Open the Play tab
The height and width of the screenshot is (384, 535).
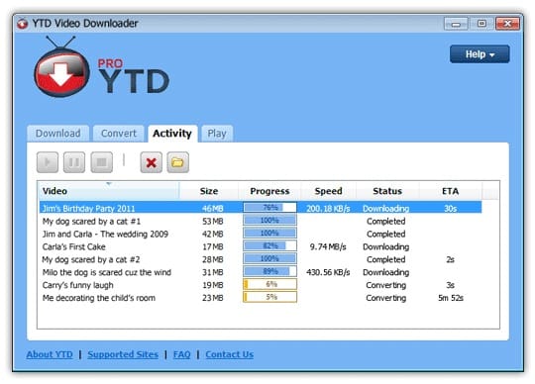(x=217, y=134)
